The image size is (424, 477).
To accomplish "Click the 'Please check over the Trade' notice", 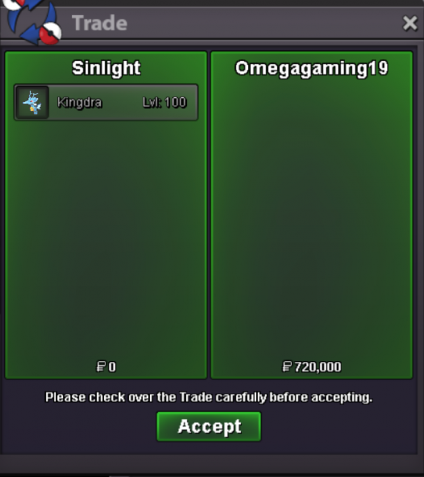I will point(209,397).
